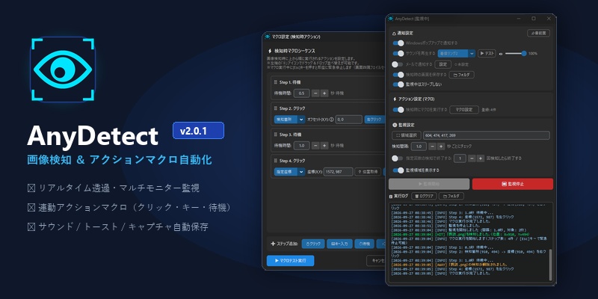Click the detection count field showing 1
Screen dimensions: 598x299
[460, 158]
